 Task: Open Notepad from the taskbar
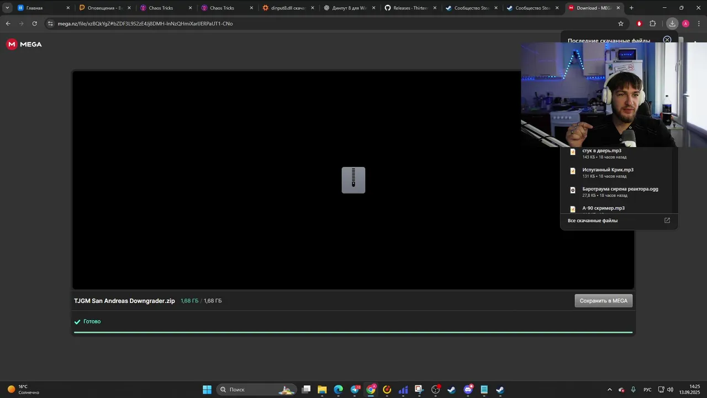click(x=484, y=390)
